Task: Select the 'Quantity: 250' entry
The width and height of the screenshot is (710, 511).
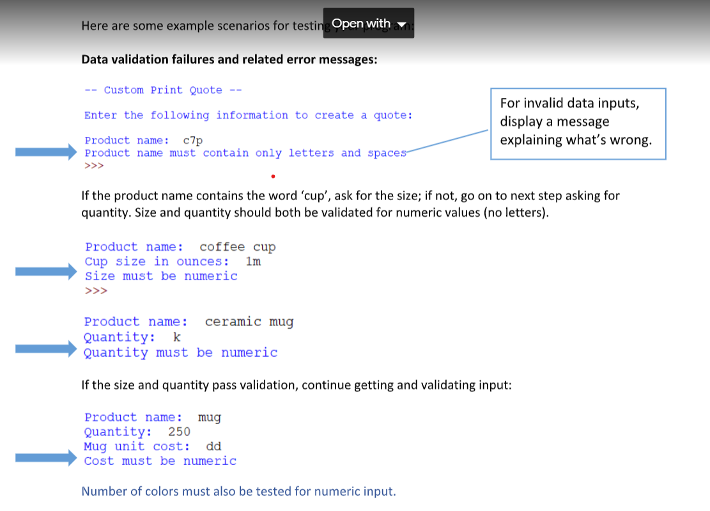Action: click(x=137, y=431)
